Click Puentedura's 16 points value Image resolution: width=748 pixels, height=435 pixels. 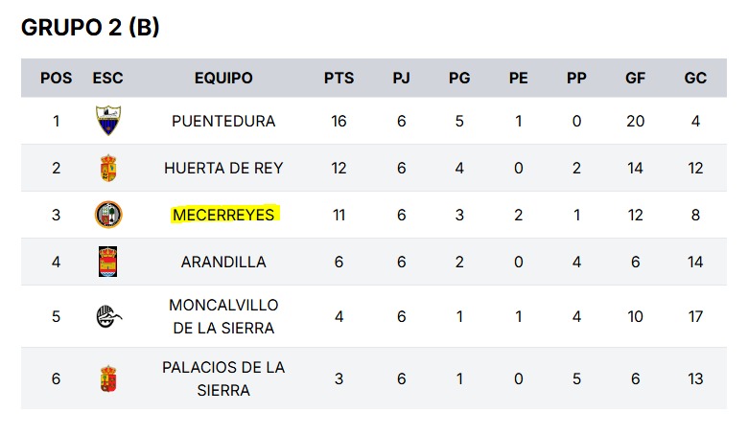coord(339,121)
